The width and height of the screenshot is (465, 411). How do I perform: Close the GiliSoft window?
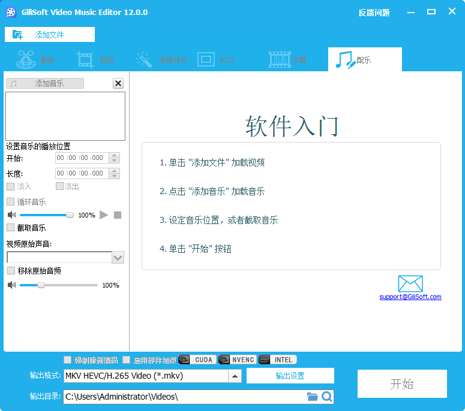pos(452,11)
